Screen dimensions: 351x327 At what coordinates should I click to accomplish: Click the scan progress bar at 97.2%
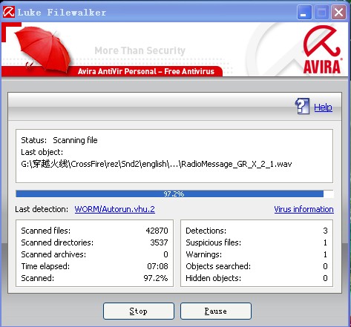174,194
